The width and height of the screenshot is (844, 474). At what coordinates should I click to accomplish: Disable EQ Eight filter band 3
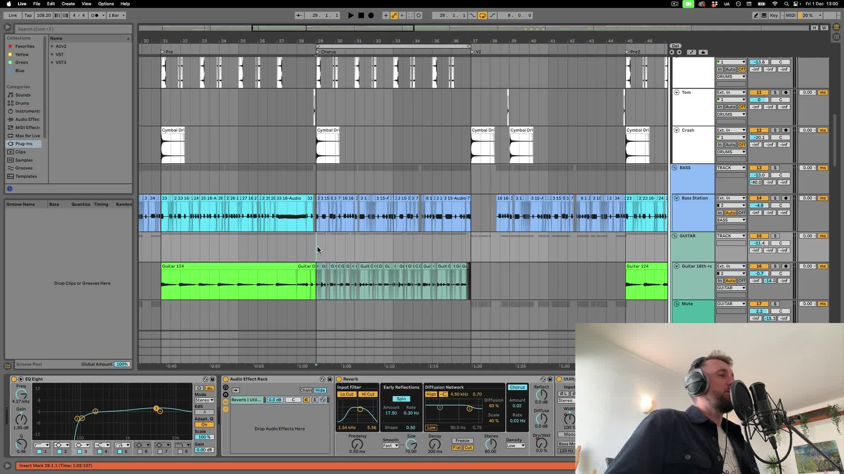pos(80,452)
